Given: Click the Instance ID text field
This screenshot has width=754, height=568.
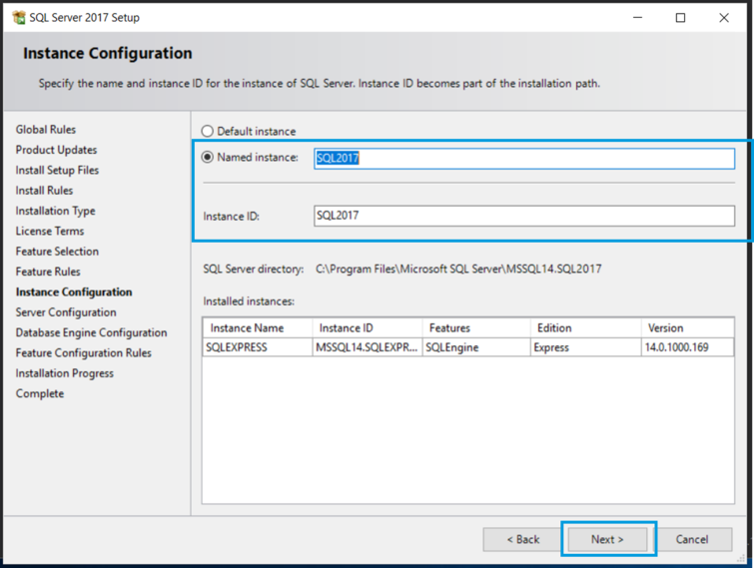Looking at the screenshot, I should coord(523,216).
